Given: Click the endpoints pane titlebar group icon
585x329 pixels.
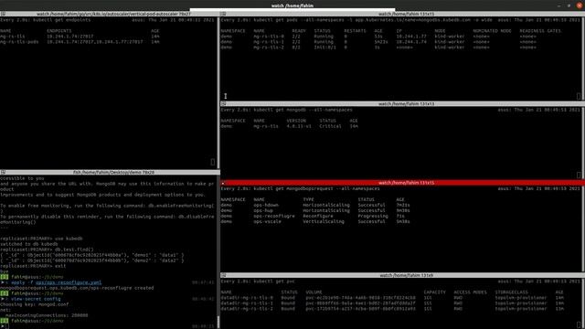Looking at the screenshot, I should click(x=3, y=14).
